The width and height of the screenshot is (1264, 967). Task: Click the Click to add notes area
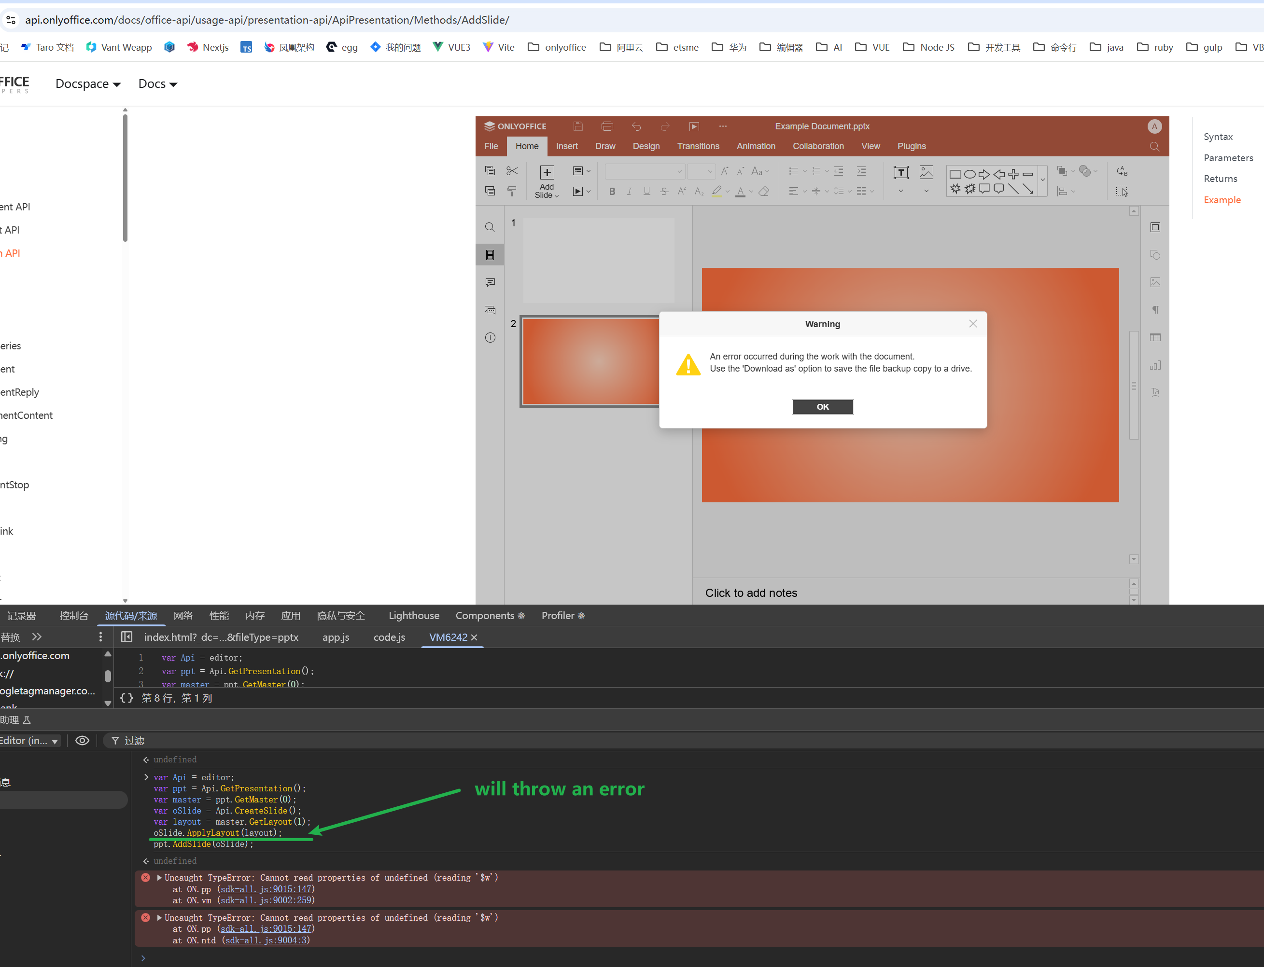751,593
